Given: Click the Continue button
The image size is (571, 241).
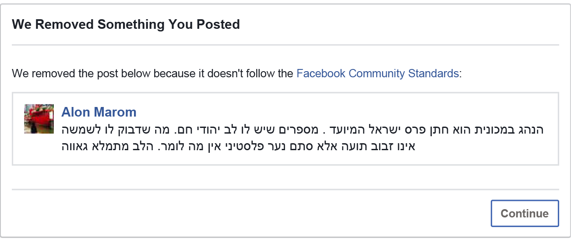Looking at the screenshot, I should (525, 213).
